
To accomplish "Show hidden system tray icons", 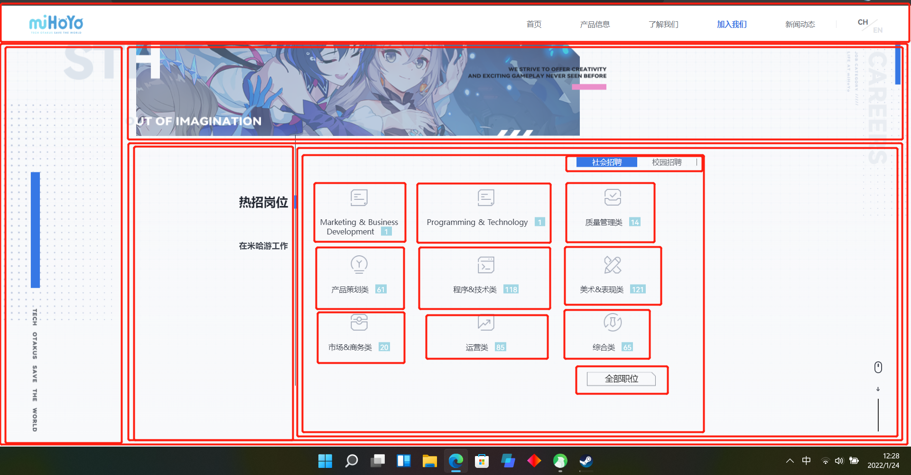I will (790, 461).
